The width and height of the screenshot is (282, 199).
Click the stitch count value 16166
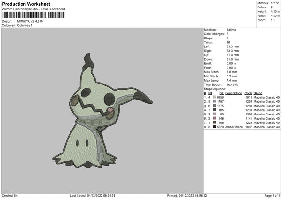click(275, 3)
